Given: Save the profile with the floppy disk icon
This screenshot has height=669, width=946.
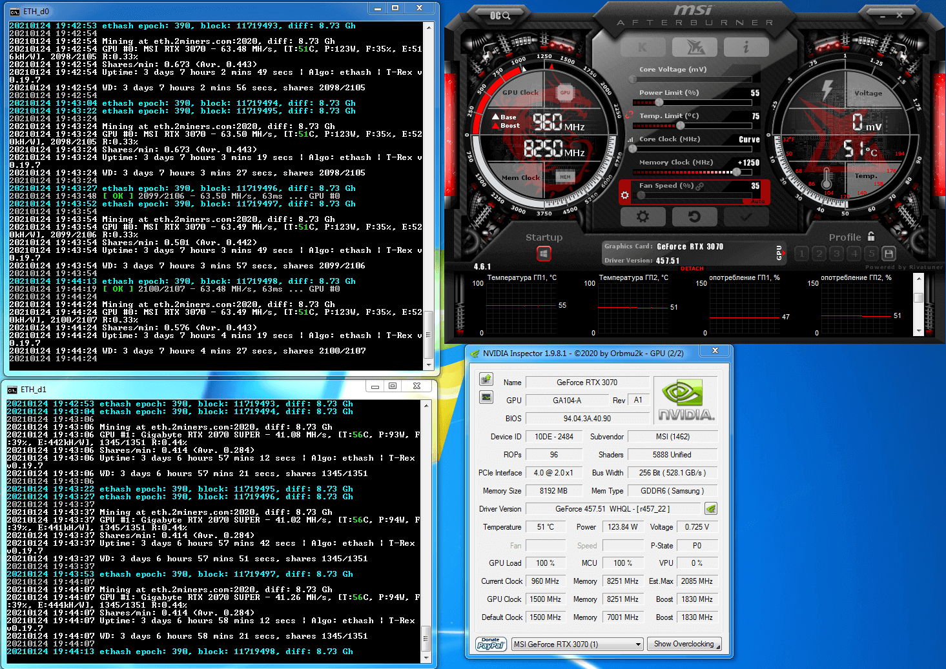Looking at the screenshot, I should [x=889, y=254].
